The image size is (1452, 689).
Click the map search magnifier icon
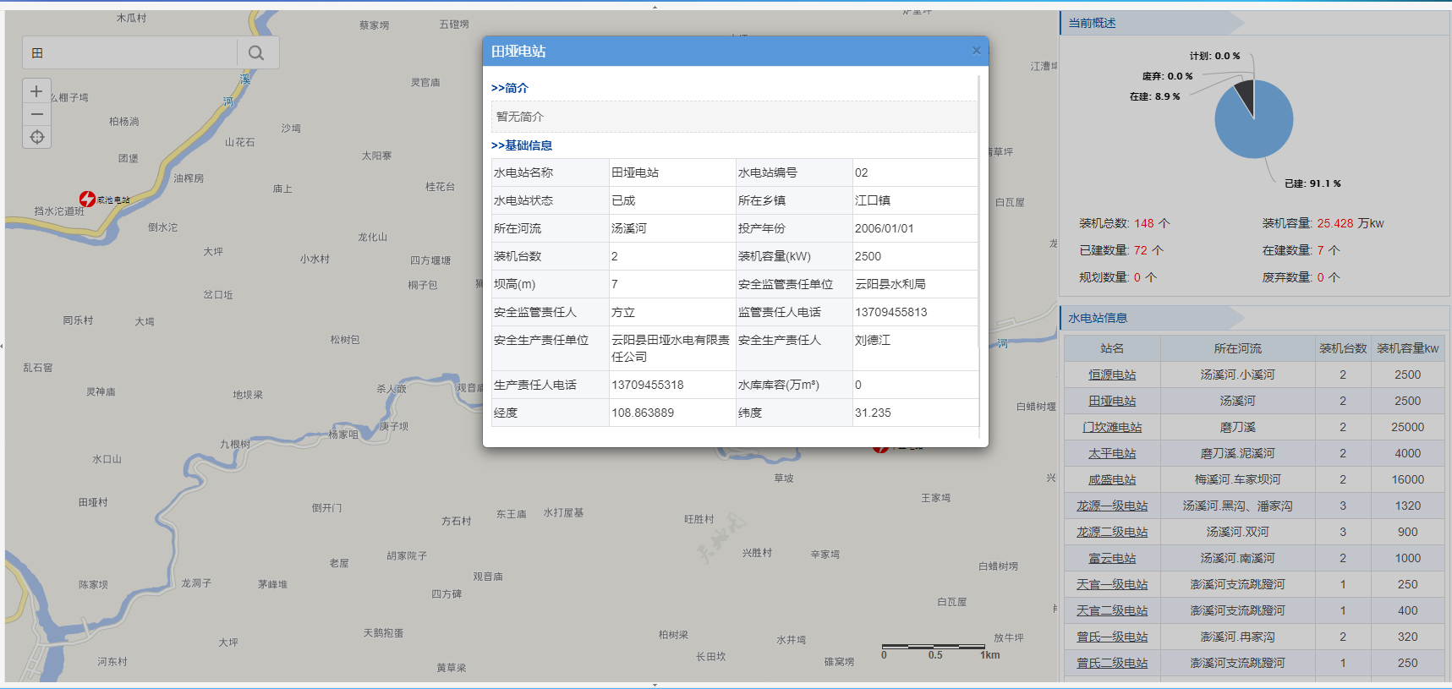[256, 53]
